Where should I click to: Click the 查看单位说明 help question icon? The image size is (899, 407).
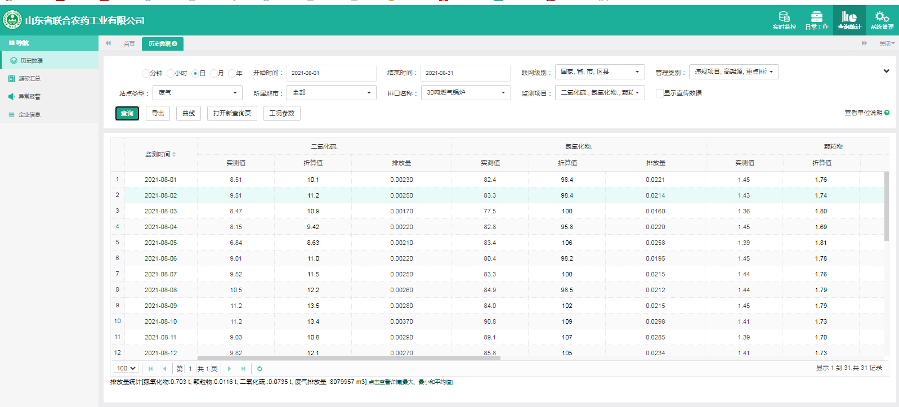(x=887, y=113)
